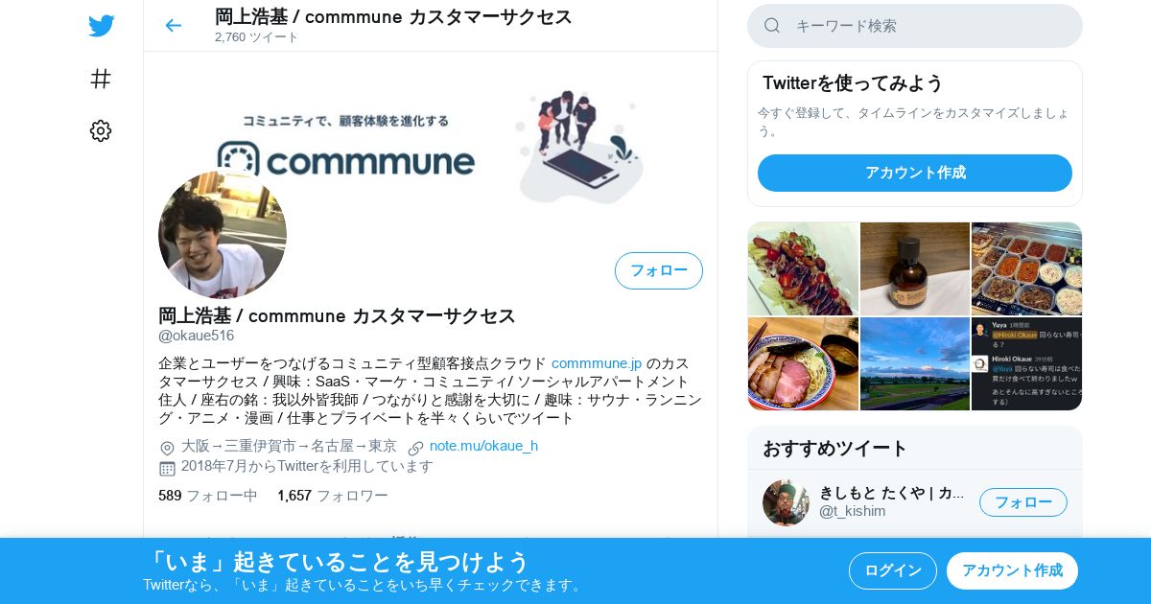Click the location pin icon
Image resolution: width=1151 pixels, height=604 pixels.
click(x=167, y=448)
